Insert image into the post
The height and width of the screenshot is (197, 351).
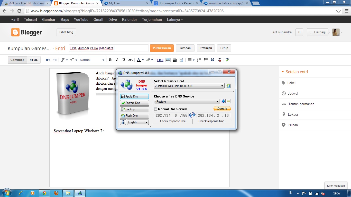point(168,60)
